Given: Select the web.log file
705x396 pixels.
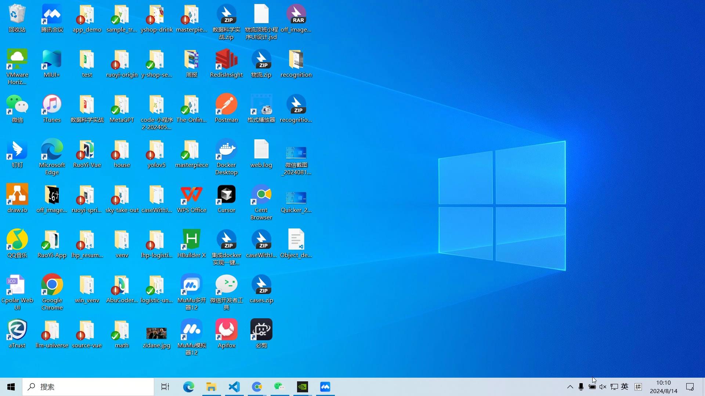Looking at the screenshot, I should pyautogui.click(x=261, y=154).
